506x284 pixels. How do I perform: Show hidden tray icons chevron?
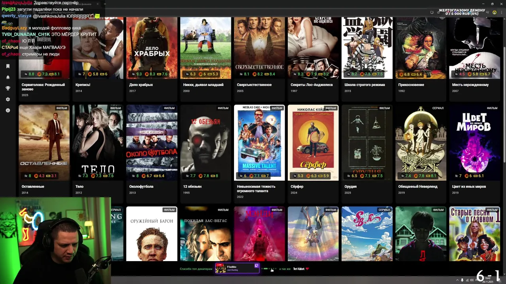457,280
